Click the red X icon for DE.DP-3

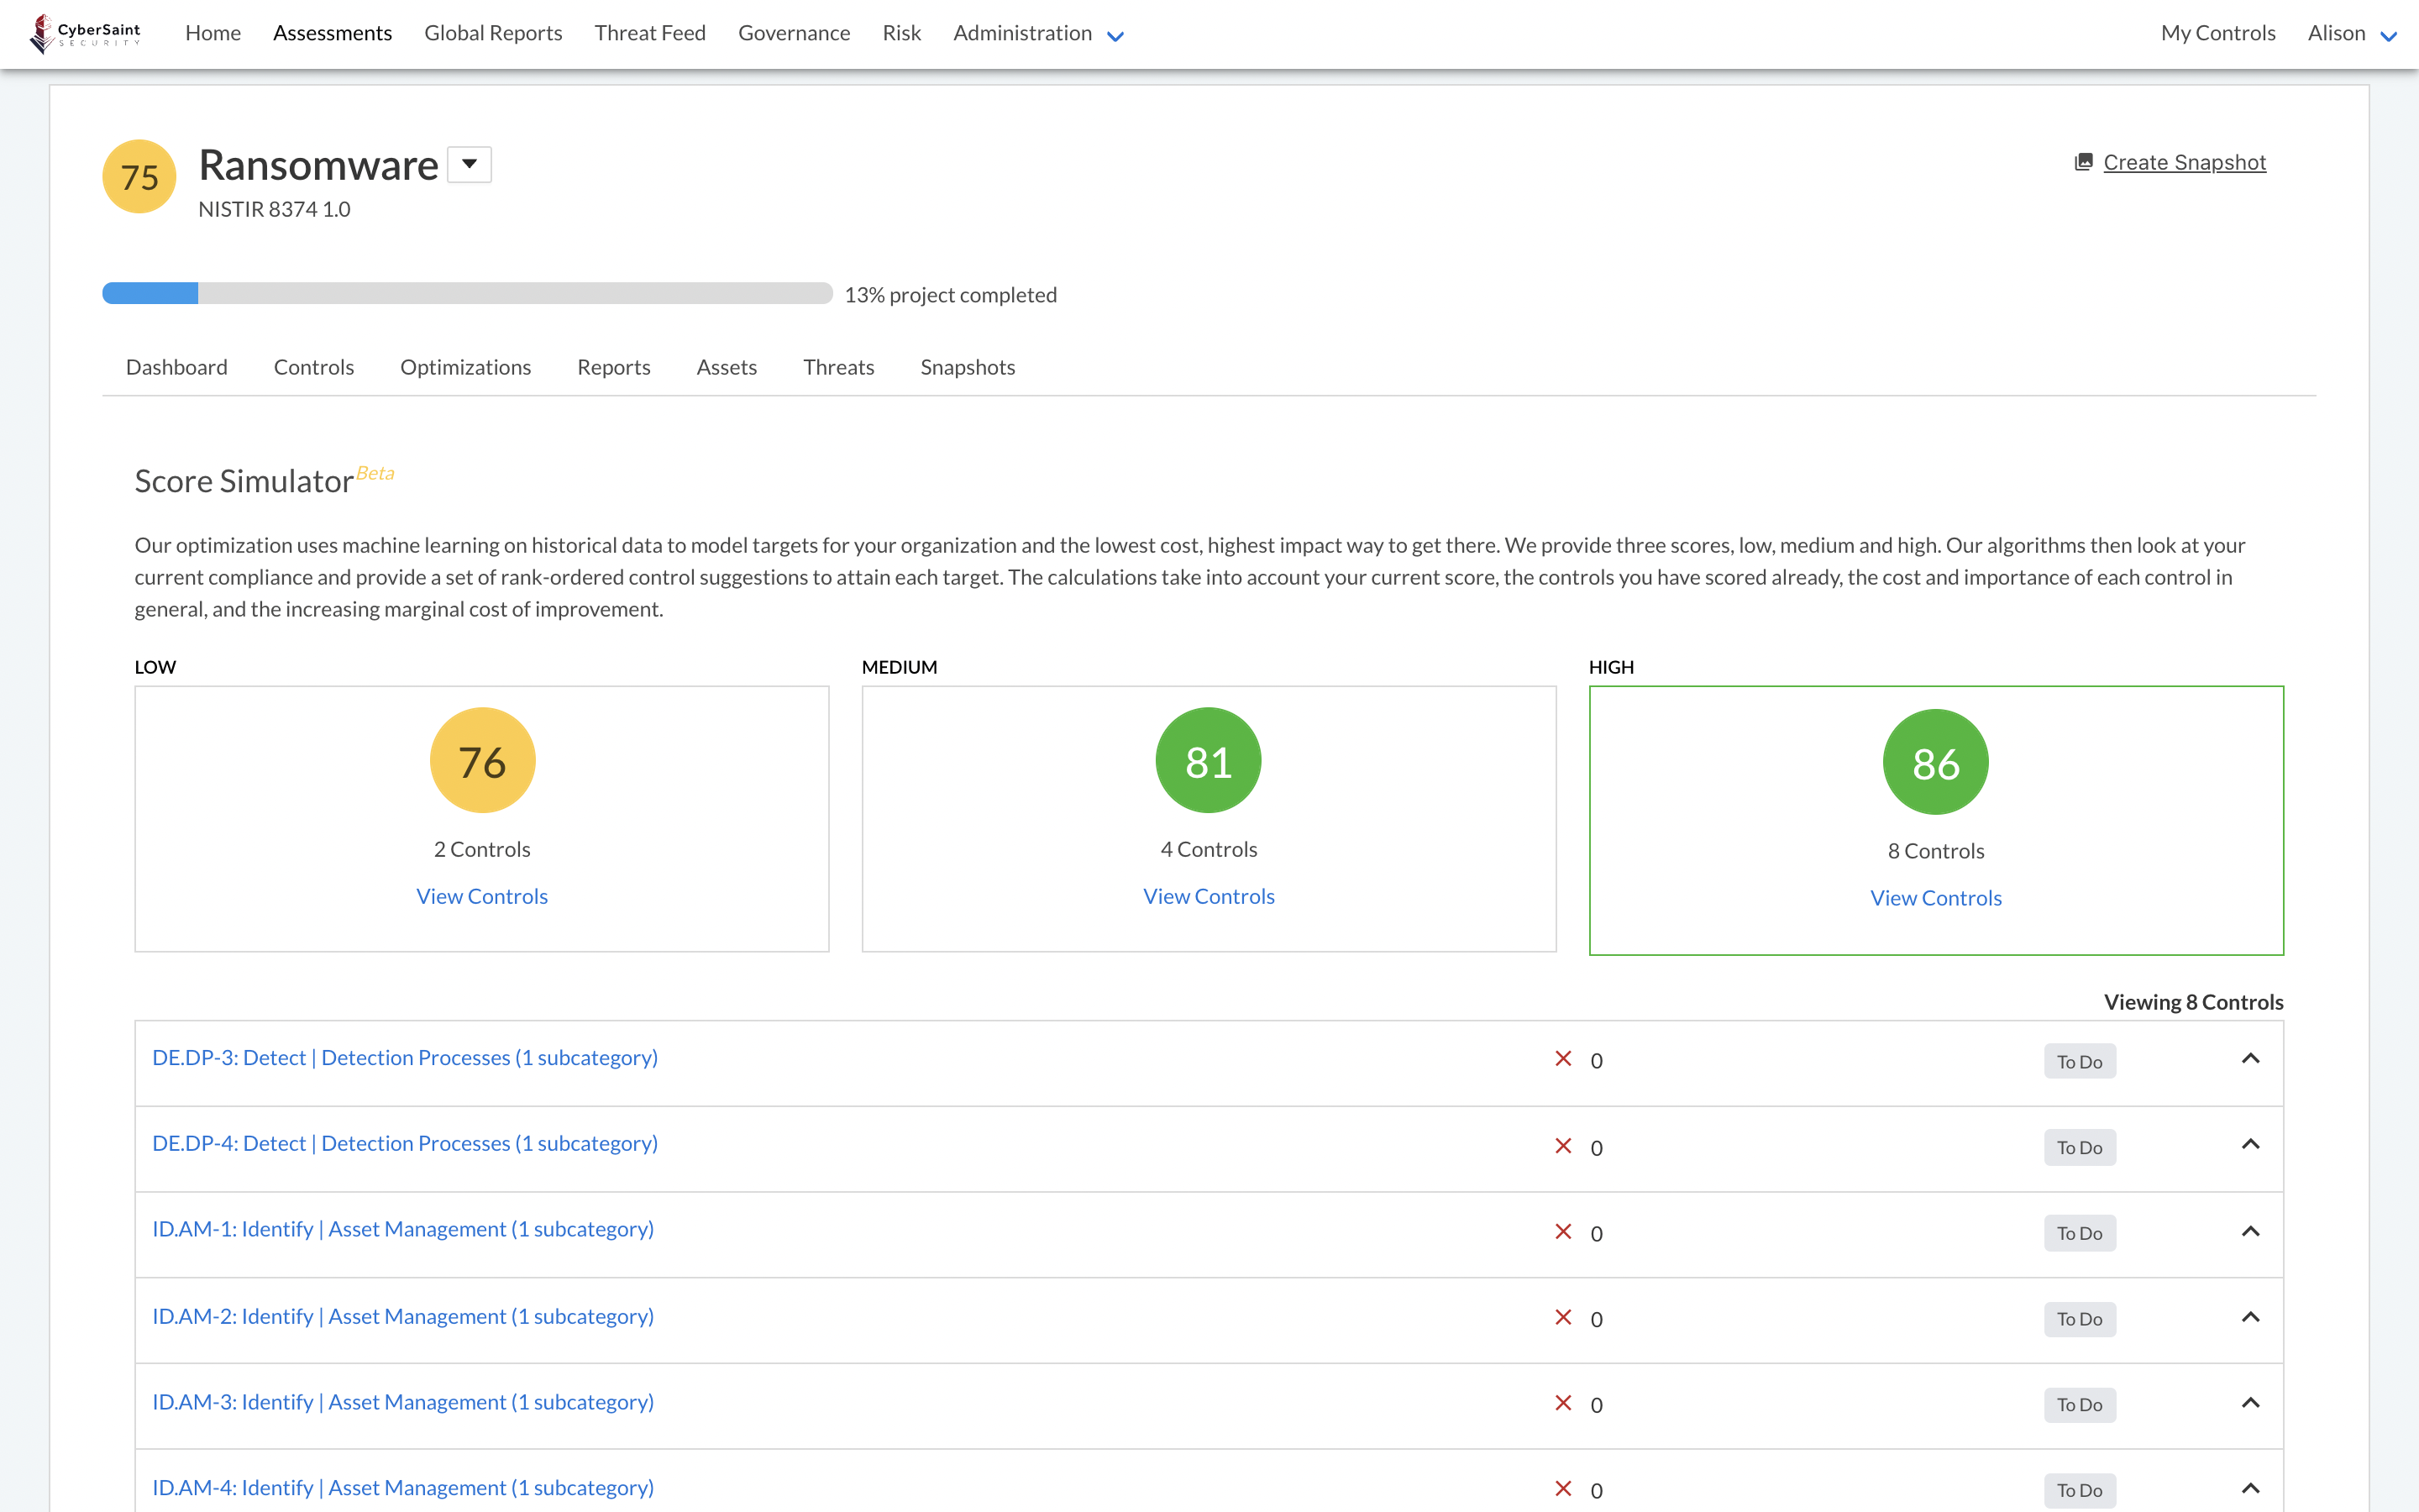[x=1563, y=1059]
